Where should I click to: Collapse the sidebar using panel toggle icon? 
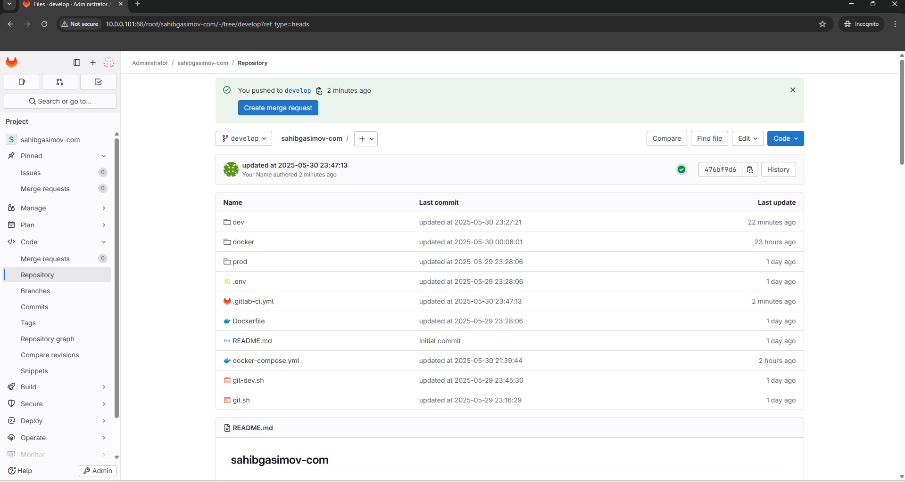(76, 62)
